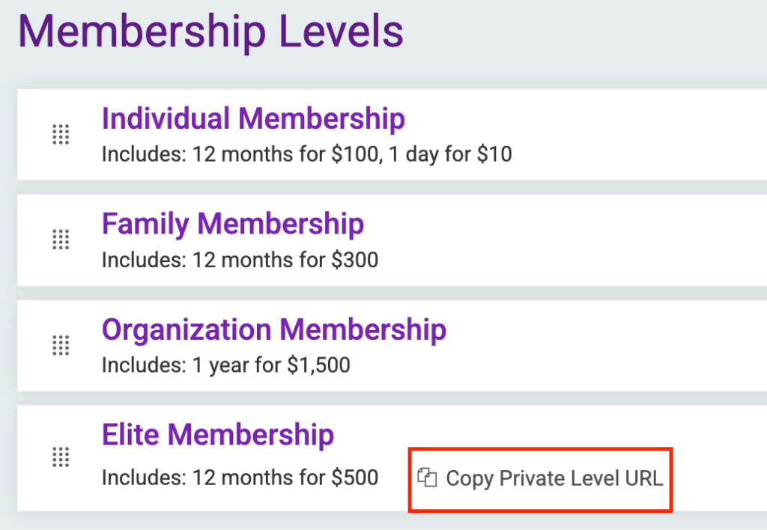
Task: Open the Organization Membership level title
Action: coord(274,329)
